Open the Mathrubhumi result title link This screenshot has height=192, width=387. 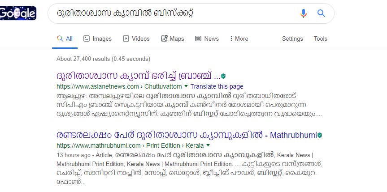[187, 135]
